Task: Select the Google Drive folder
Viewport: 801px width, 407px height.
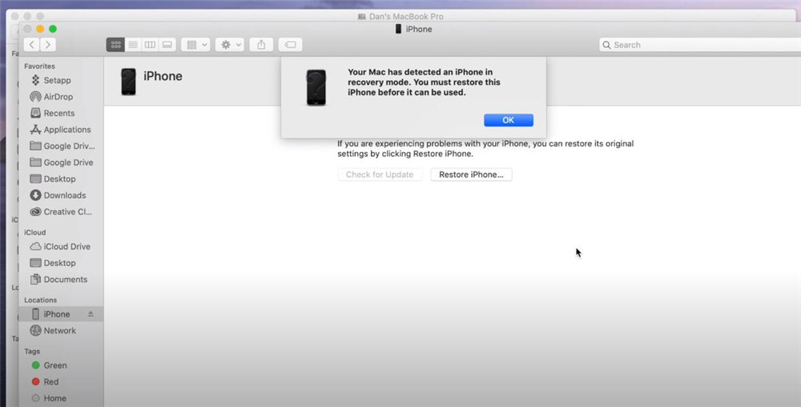Action: 62,162
